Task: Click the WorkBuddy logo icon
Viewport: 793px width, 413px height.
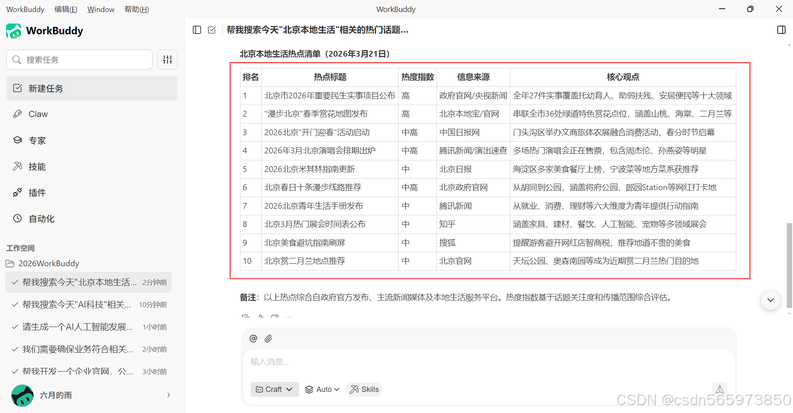Action: [14, 31]
